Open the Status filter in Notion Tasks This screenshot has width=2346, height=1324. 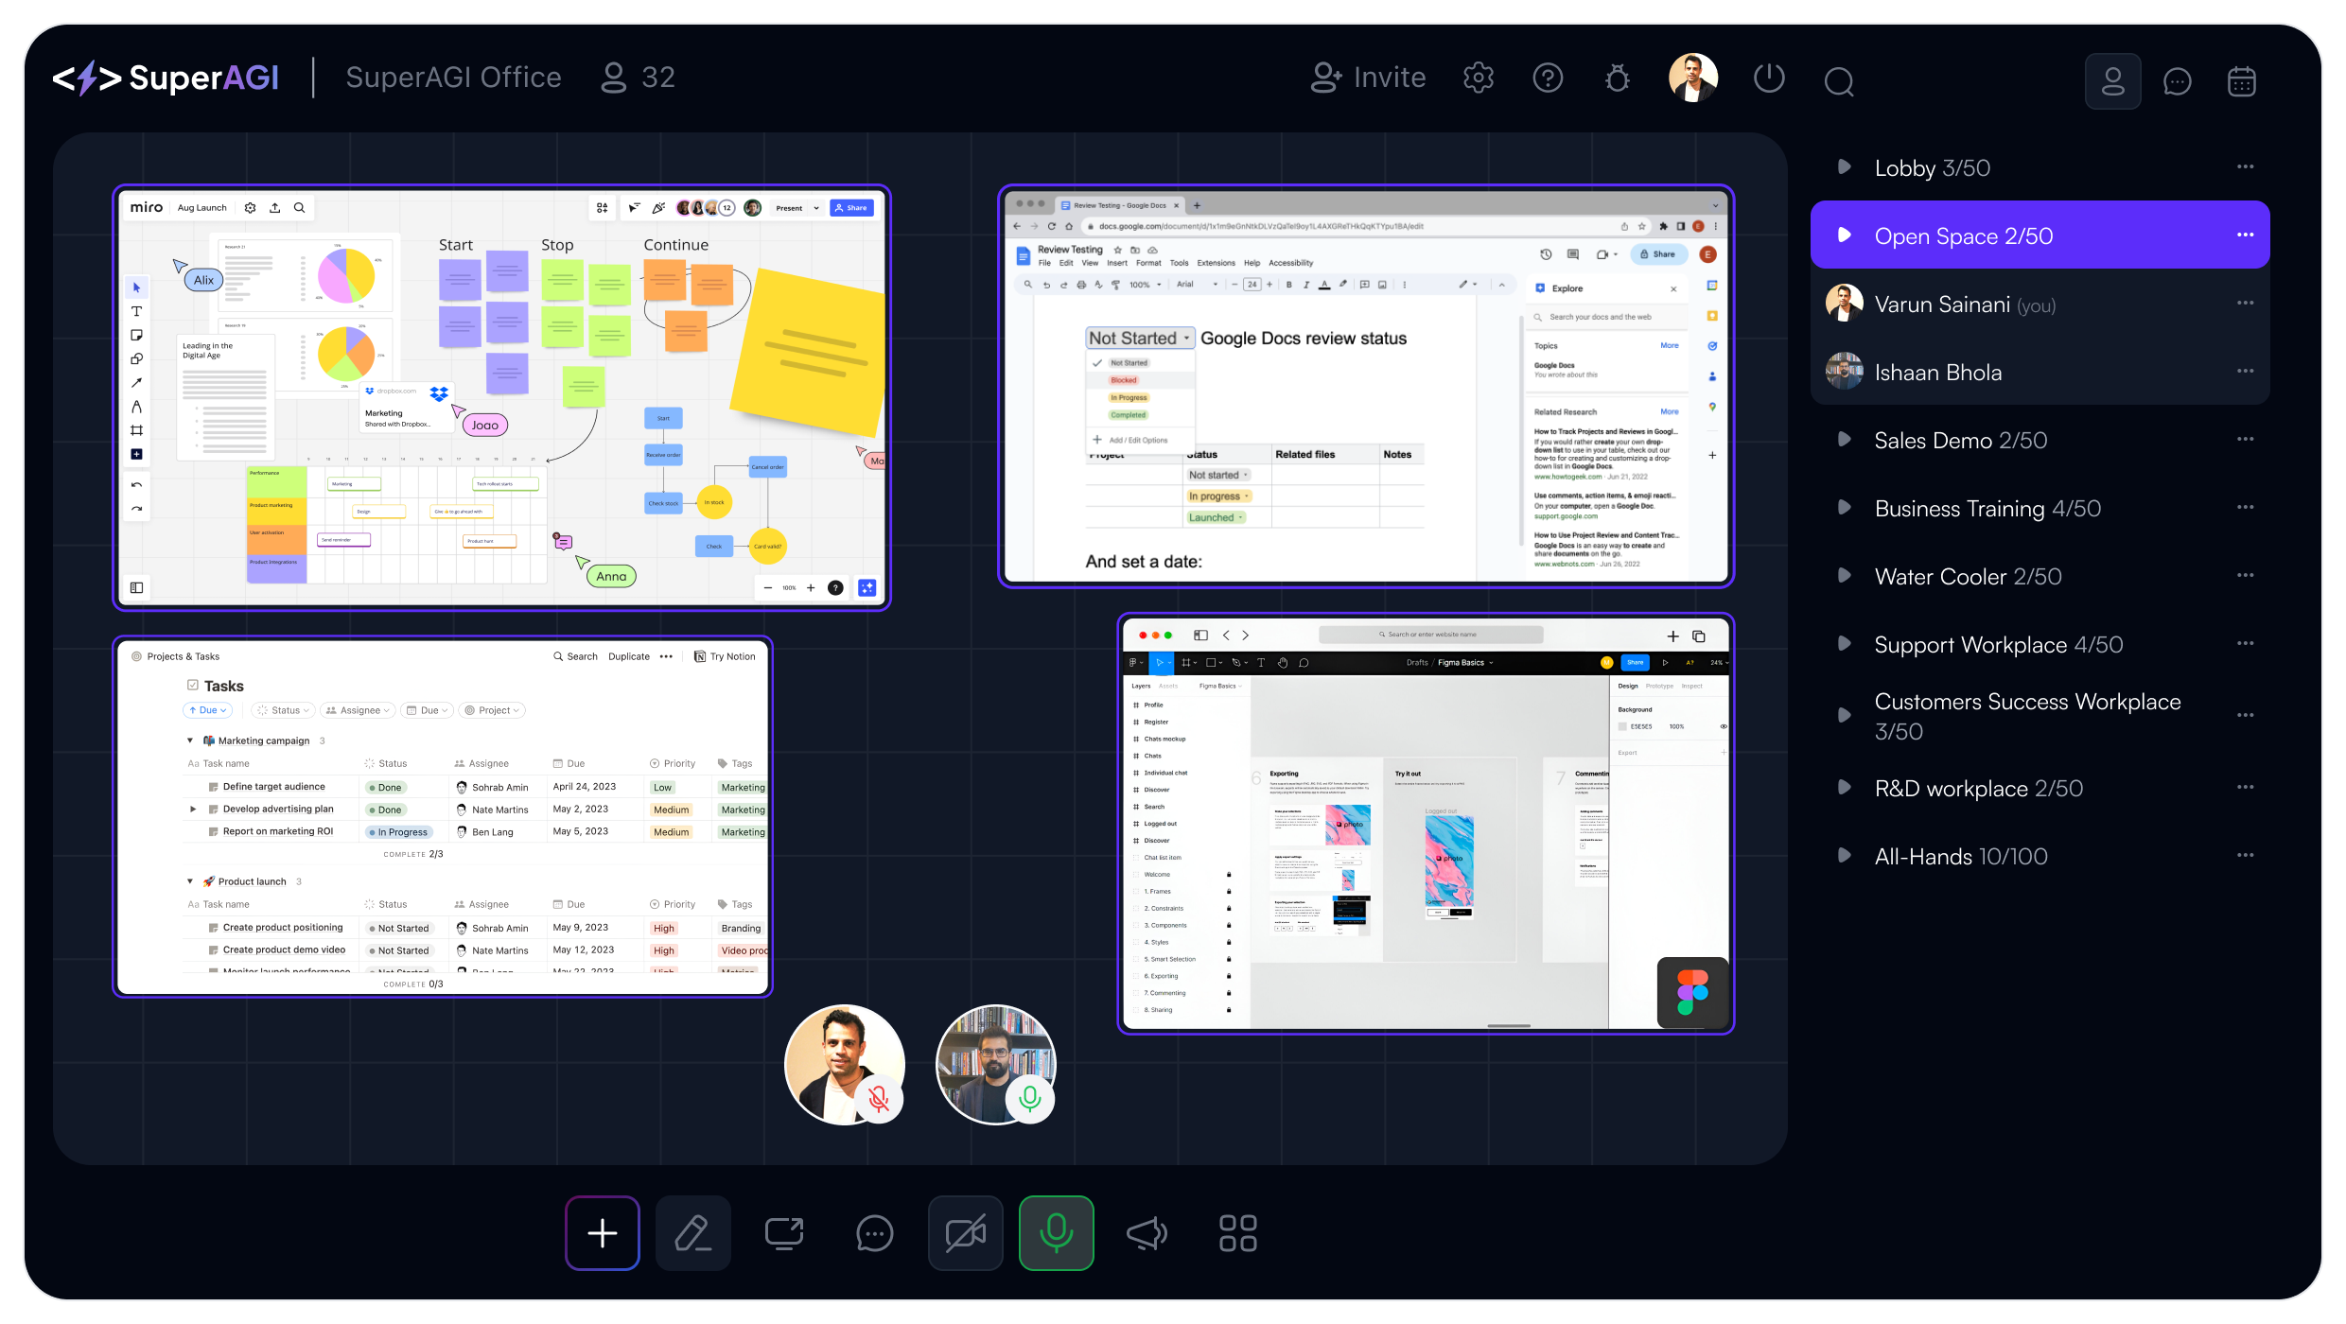point(284,710)
